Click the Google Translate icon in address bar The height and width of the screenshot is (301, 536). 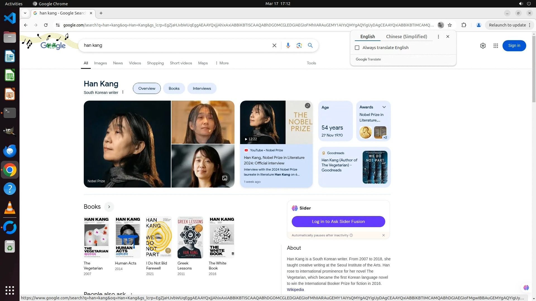[441, 25]
